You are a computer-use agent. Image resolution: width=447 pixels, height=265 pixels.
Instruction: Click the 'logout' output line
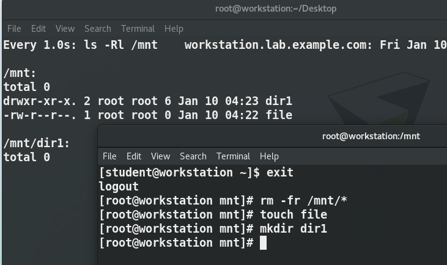pyautogui.click(x=119, y=187)
